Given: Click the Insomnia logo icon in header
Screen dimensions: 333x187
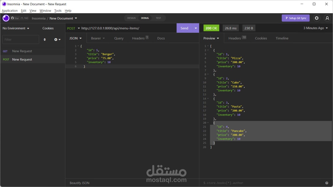Looking at the screenshot, I should point(6,18).
